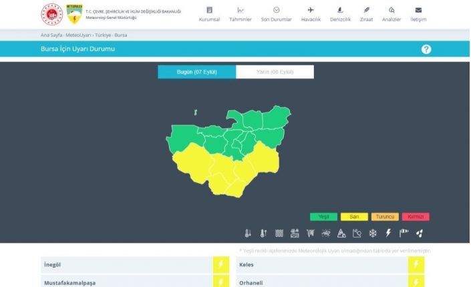This screenshot has width=471, height=287.
Task: Open the Havacılık airplane menu
Action: (310, 14)
